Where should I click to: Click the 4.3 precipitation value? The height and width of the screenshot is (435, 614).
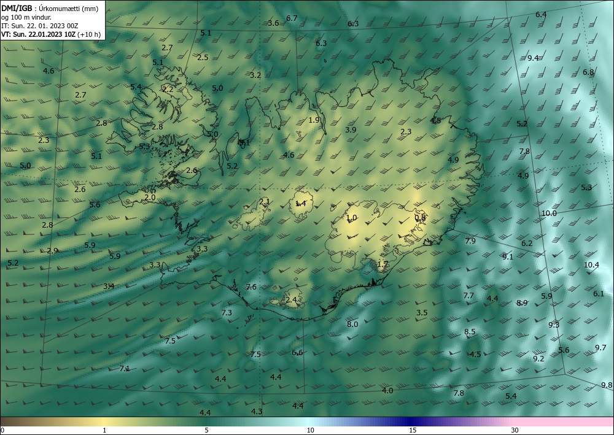(x=257, y=411)
